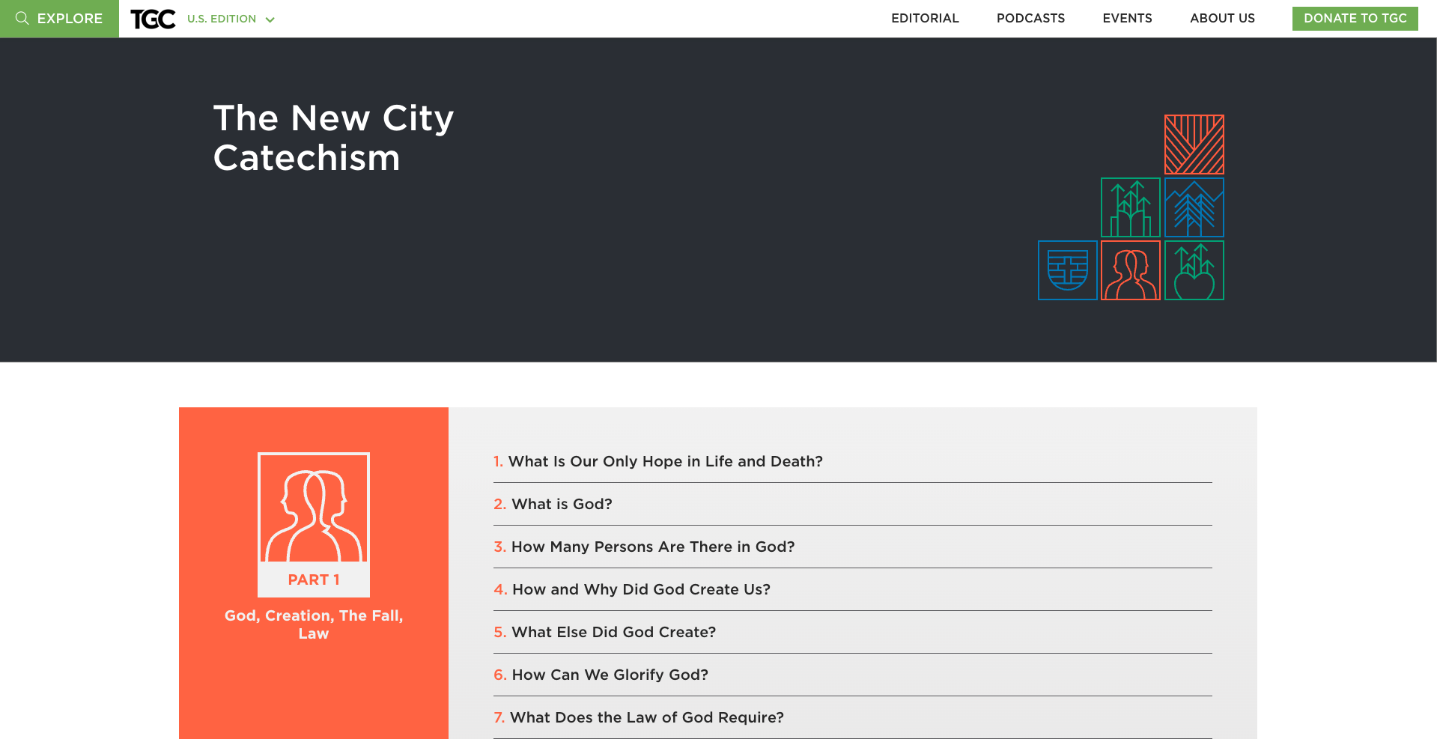Screen dimensions: 1437x739
Task: Open the Explore menu button
Action: pos(59,19)
